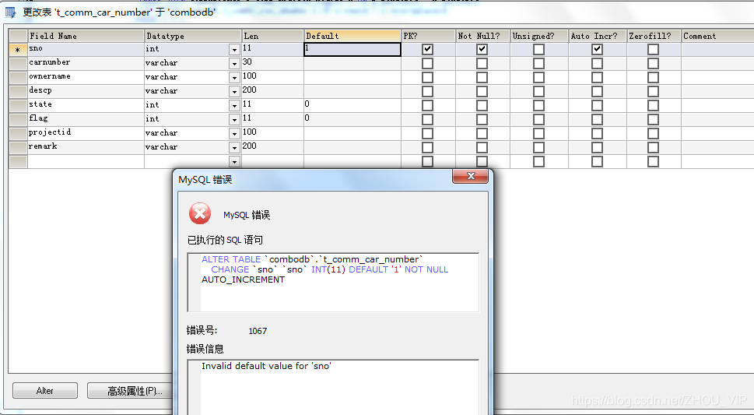The width and height of the screenshot is (754, 415).
Task: Click the table icon in the title bar
Action: pos(11,12)
